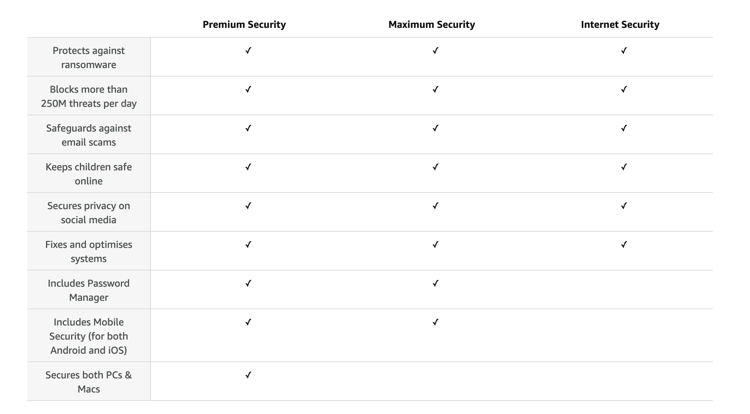This screenshot has height=414, width=750.
Task: Click Internet Security fixes and optimises checkmark
Action: coord(624,245)
